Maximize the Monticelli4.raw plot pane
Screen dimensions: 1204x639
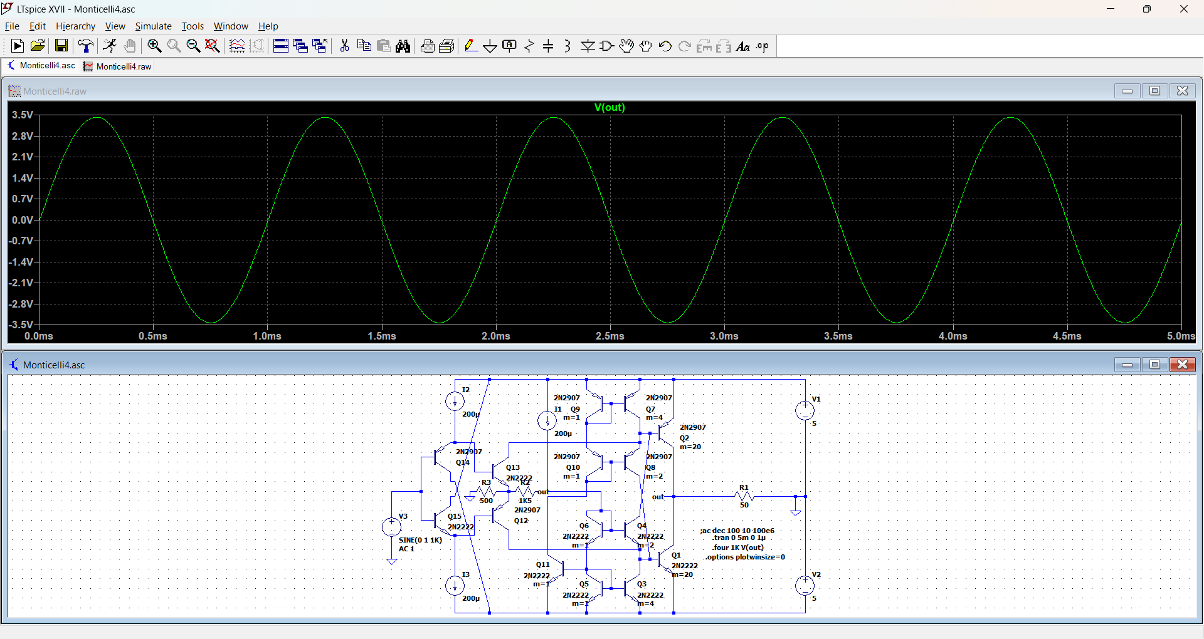pyautogui.click(x=1154, y=91)
